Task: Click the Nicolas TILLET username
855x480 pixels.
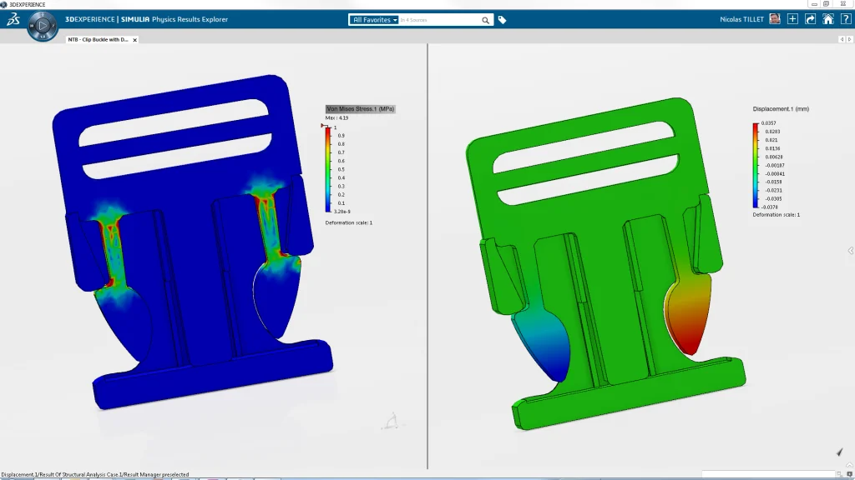Action: (742, 19)
